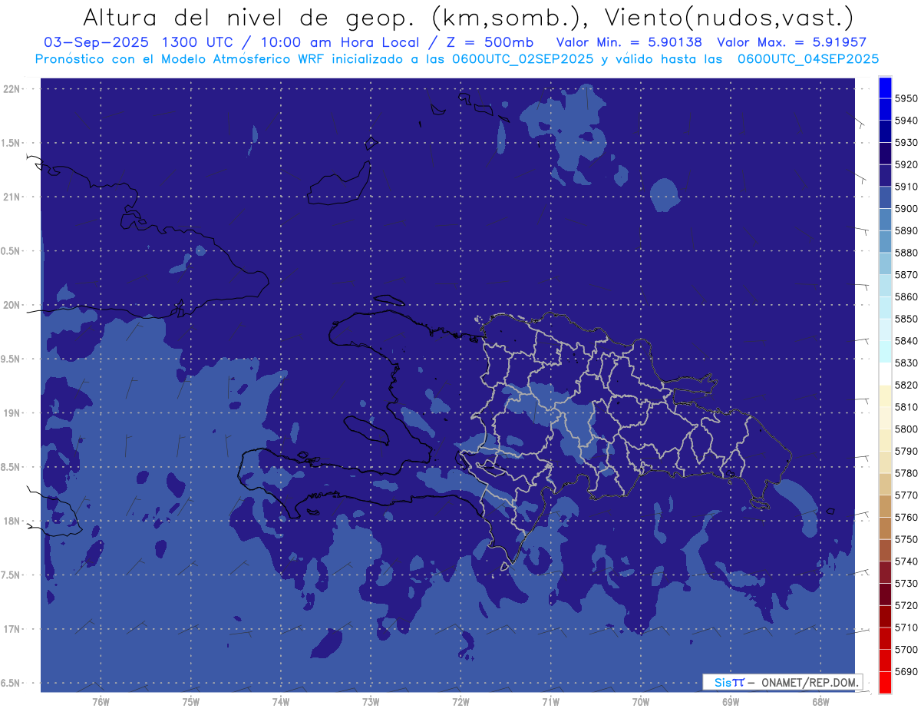
Task: Click the 5920 color bar label
Action: [906, 164]
